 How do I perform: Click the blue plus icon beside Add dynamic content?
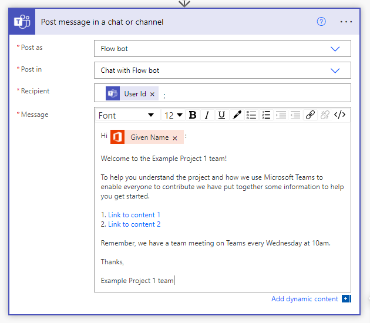click(x=347, y=299)
